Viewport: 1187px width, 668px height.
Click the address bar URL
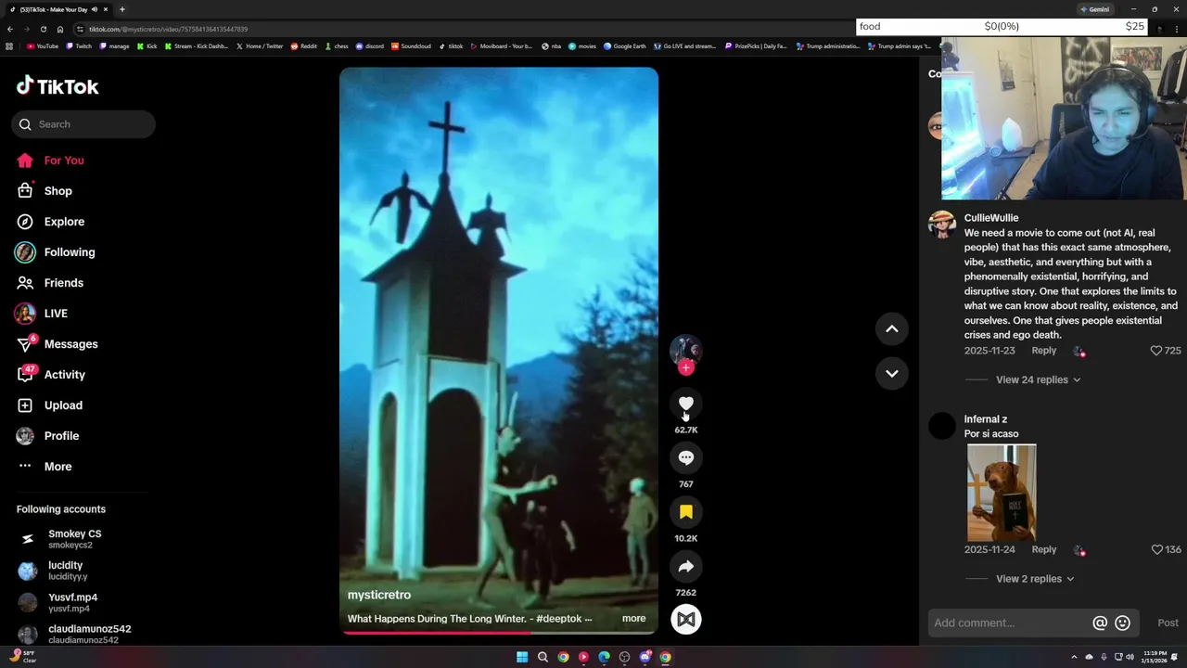point(168,29)
